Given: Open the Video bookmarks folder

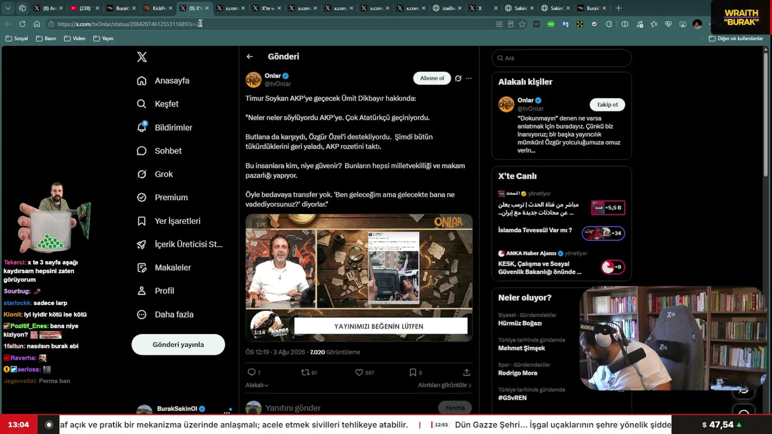Looking at the screenshot, I should [x=75, y=39].
